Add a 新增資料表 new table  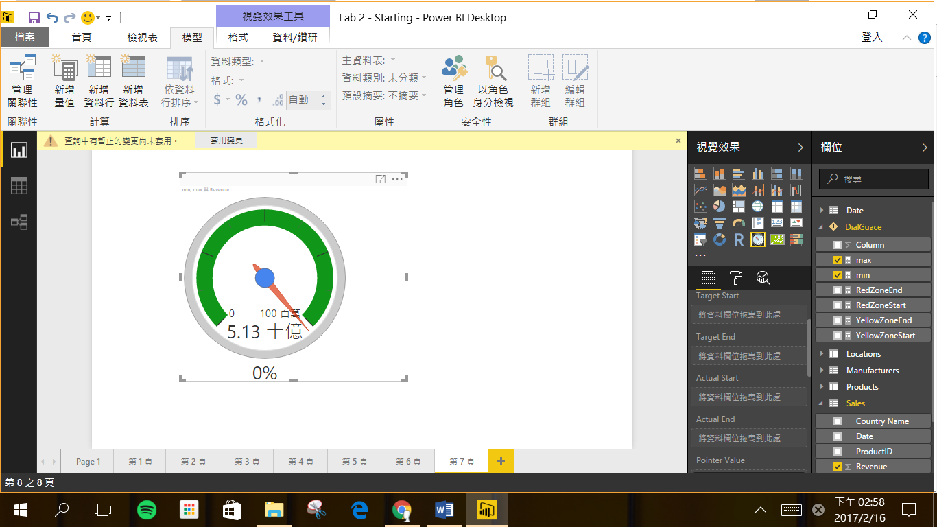pos(133,81)
